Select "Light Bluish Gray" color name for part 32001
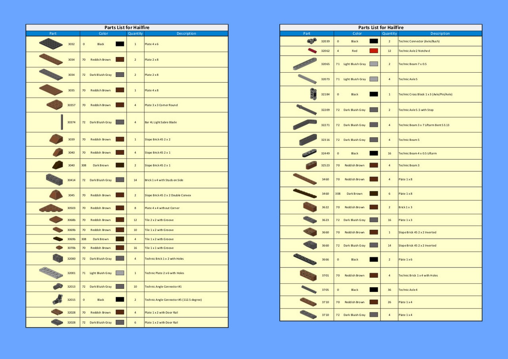508x359 pixels. [x=101, y=273]
